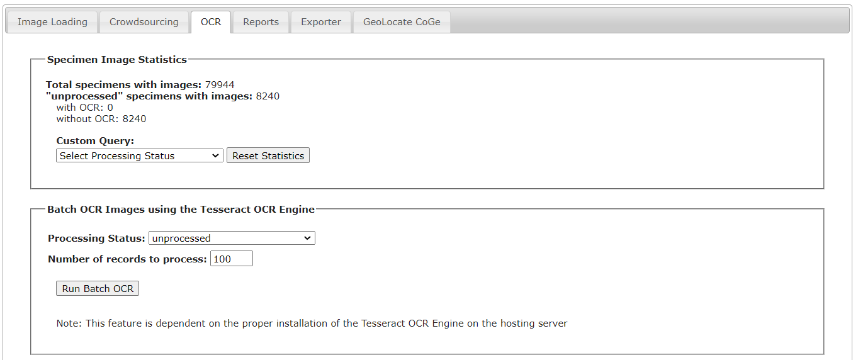The width and height of the screenshot is (858, 360).
Task: Click the Custom Query label
Action: pos(96,141)
